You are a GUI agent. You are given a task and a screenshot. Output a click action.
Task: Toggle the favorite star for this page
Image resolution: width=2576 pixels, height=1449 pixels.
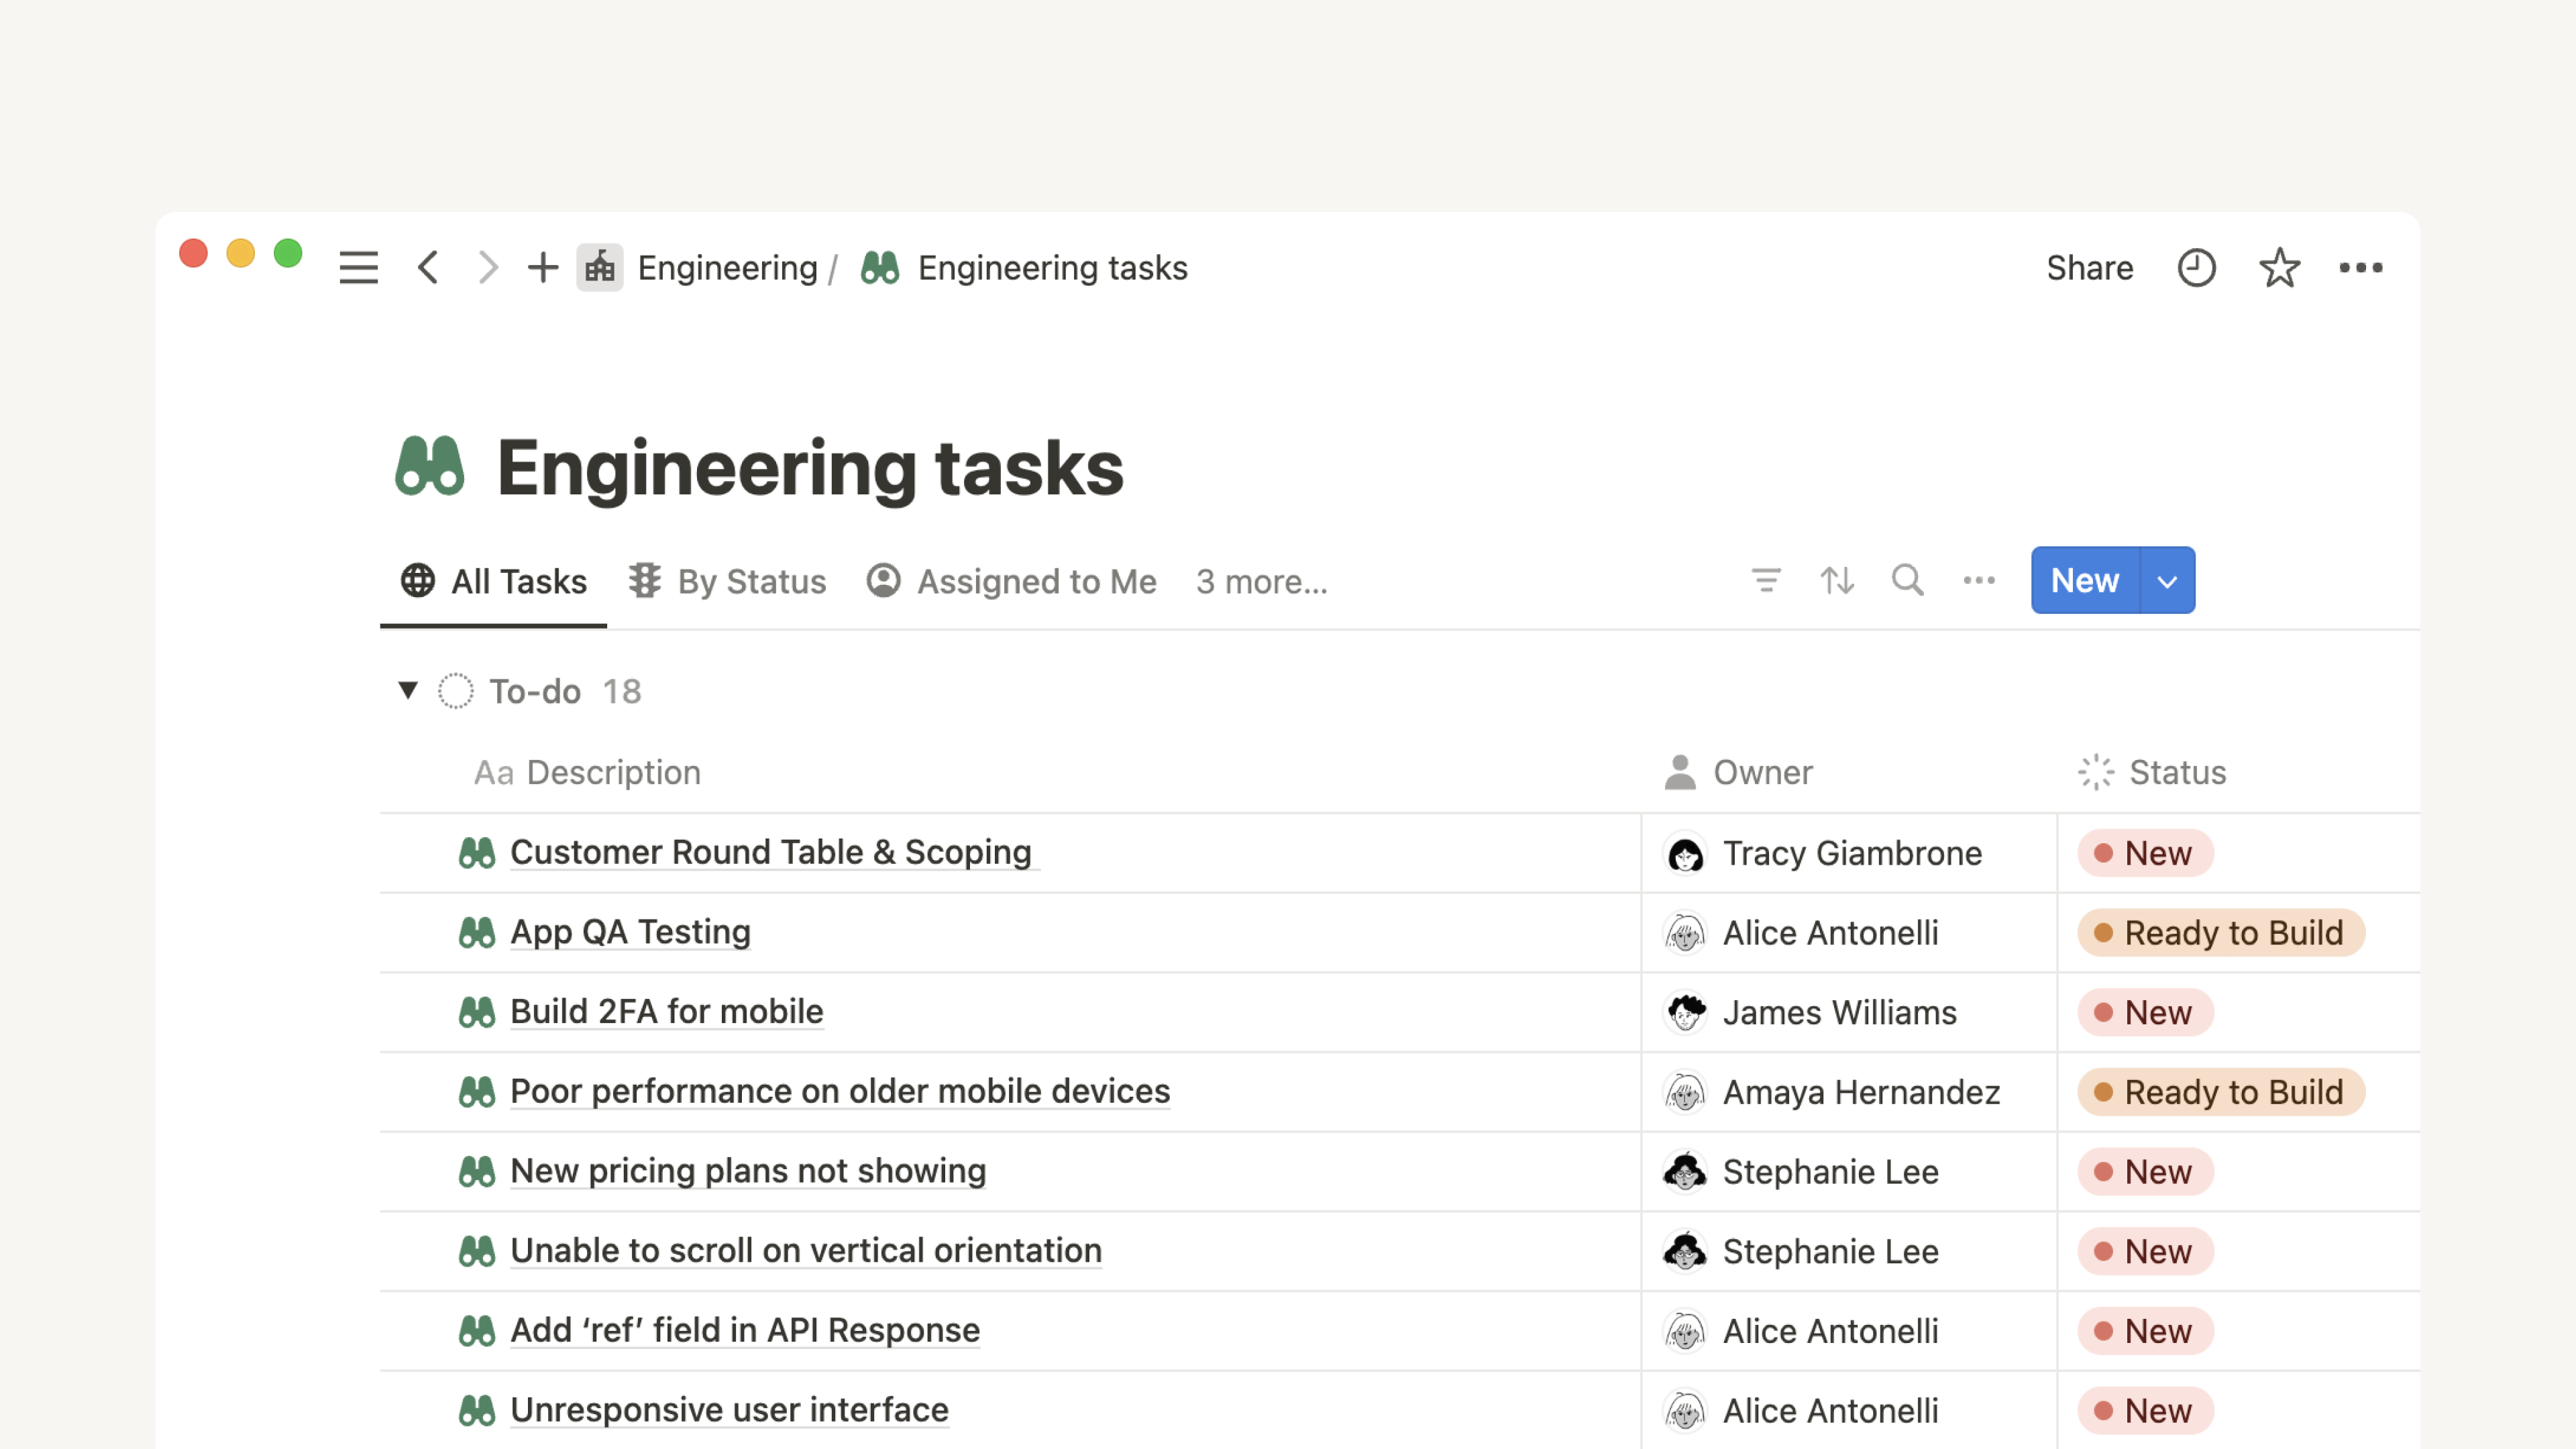coord(2279,267)
